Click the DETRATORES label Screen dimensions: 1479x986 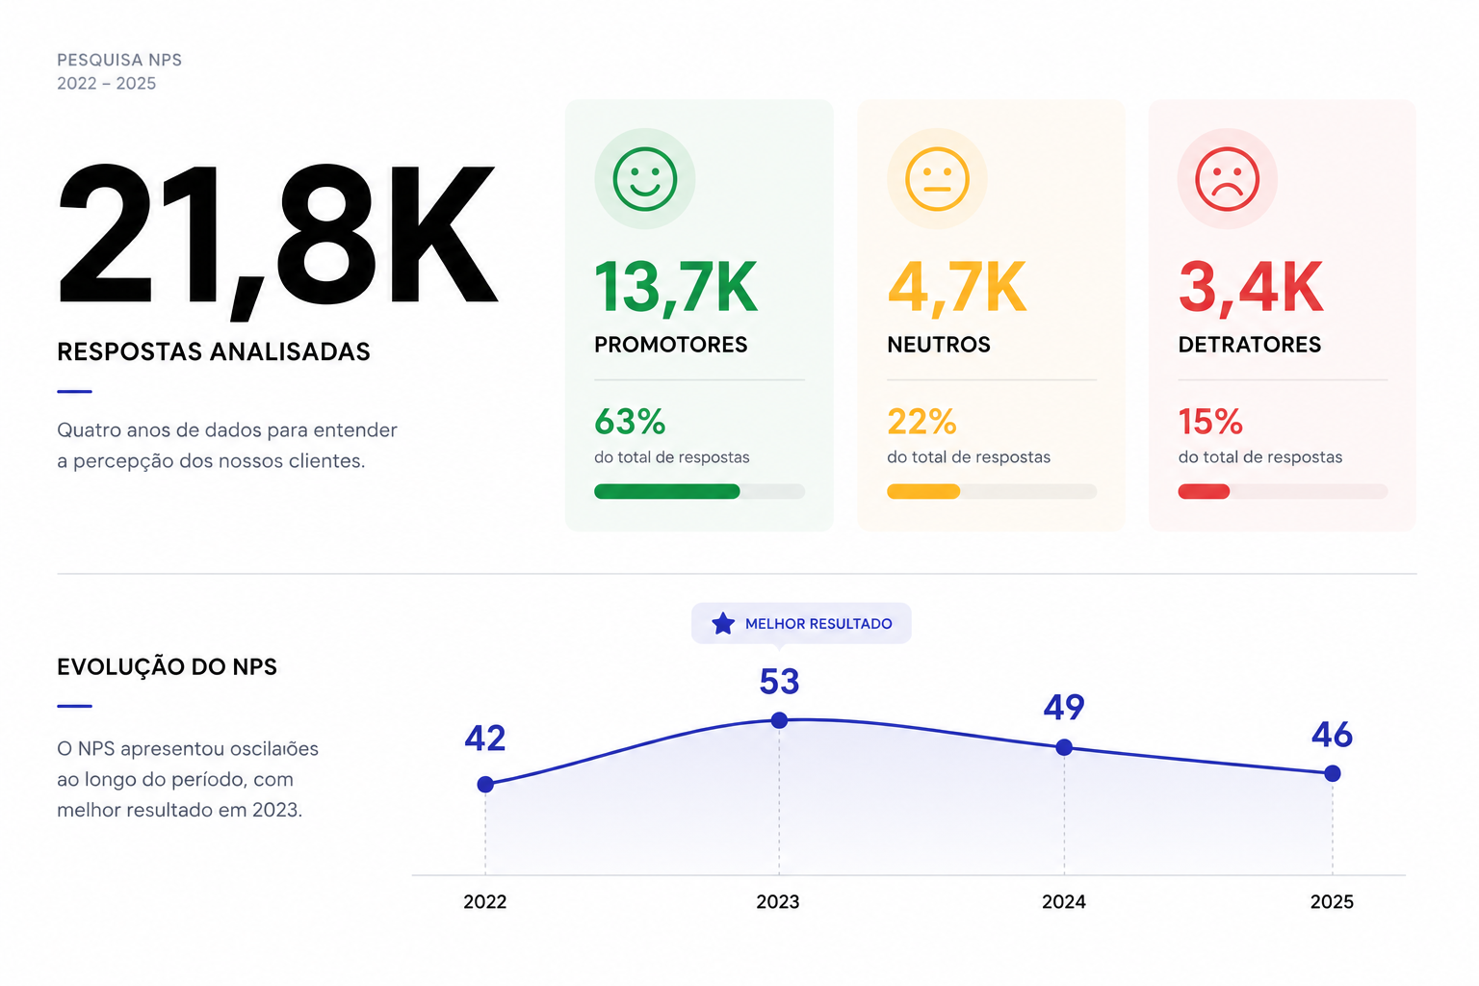click(1250, 345)
